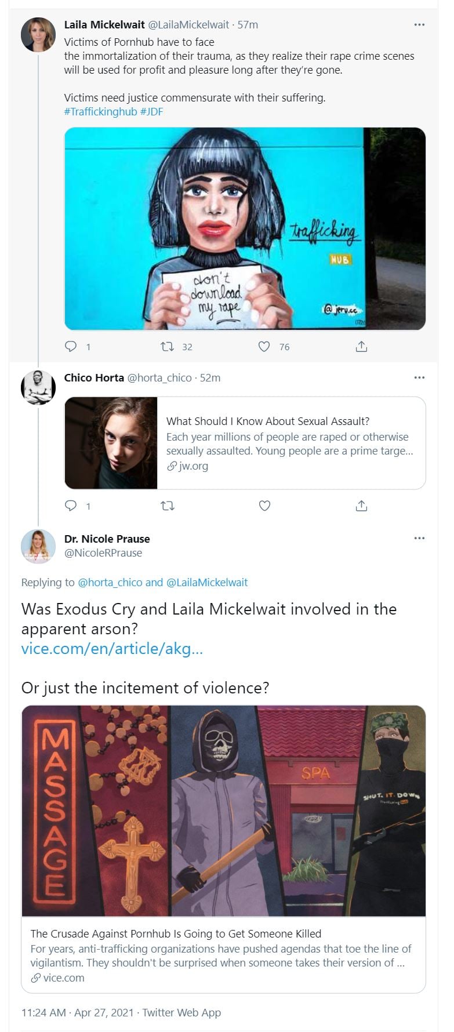Image resolution: width=454 pixels, height=1032 pixels.
Task: Open the vice.com/en/article link in tweet
Action: pyautogui.click(x=112, y=648)
